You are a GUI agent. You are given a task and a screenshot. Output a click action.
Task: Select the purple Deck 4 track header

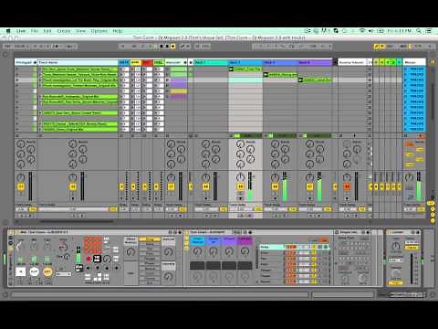pyautogui.click(x=315, y=62)
